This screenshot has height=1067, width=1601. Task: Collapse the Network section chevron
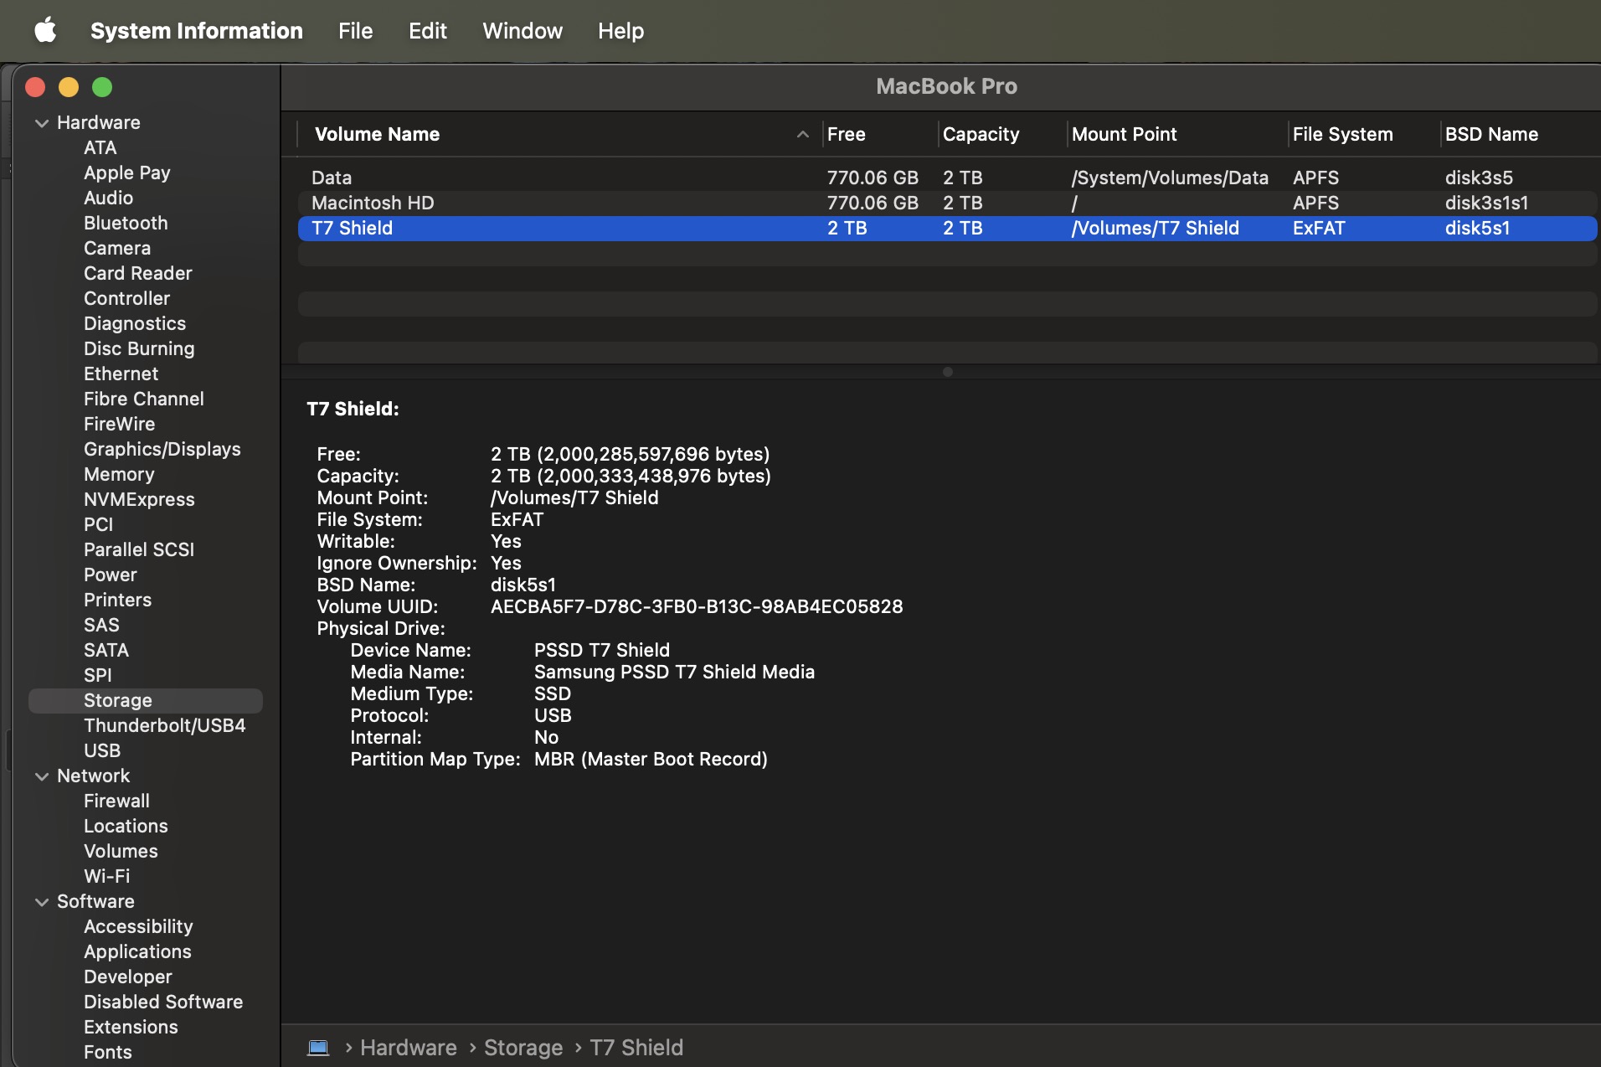point(42,776)
